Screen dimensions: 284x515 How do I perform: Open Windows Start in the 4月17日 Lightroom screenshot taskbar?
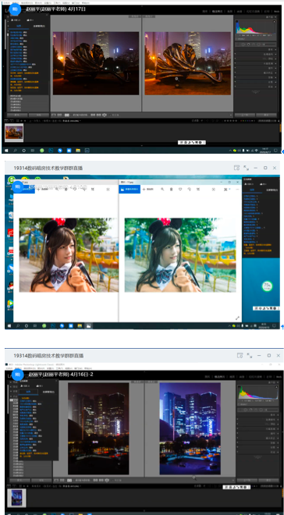point(6,151)
